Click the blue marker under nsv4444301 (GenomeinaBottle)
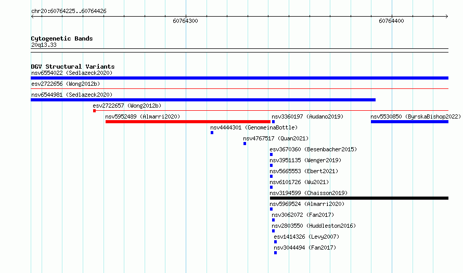Screen dimensions: 463x273 [212, 133]
